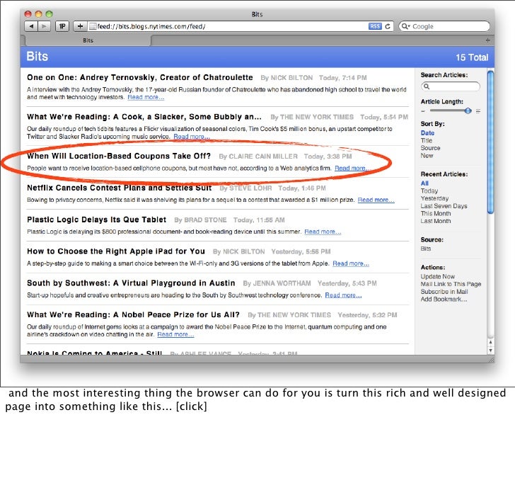
Task: Go forward with the right arrow button
Action: (x=44, y=26)
